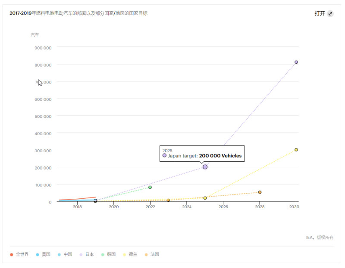Hide the 荷兰 series via legend
Viewport: 345px width, 268px height.
pos(130,254)
